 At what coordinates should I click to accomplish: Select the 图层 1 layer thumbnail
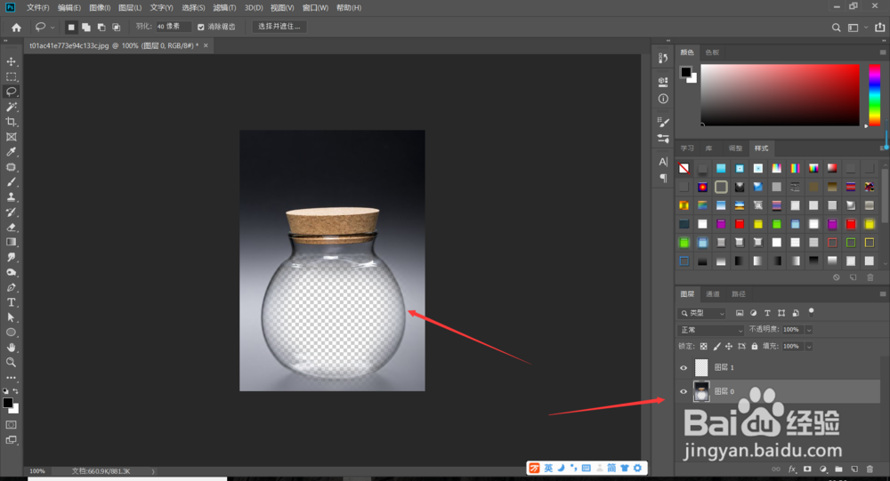(701, 367)
